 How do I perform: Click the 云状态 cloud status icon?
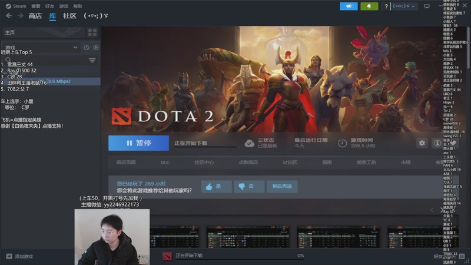249,143
